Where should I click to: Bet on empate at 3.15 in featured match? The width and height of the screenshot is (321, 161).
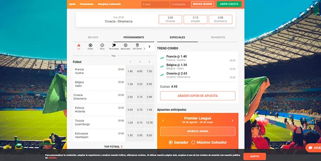[x=195, y=19]
